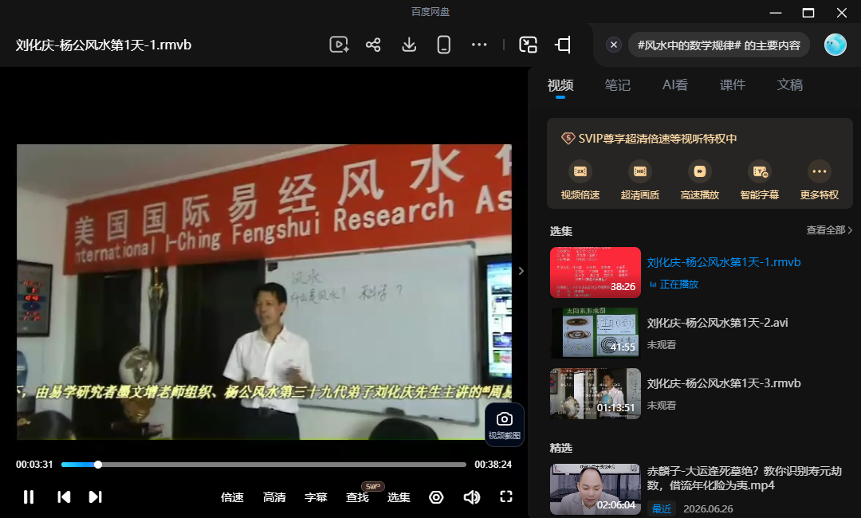Seek on the video progress bar
Screen dimensions: 861x518
point(264,465)
